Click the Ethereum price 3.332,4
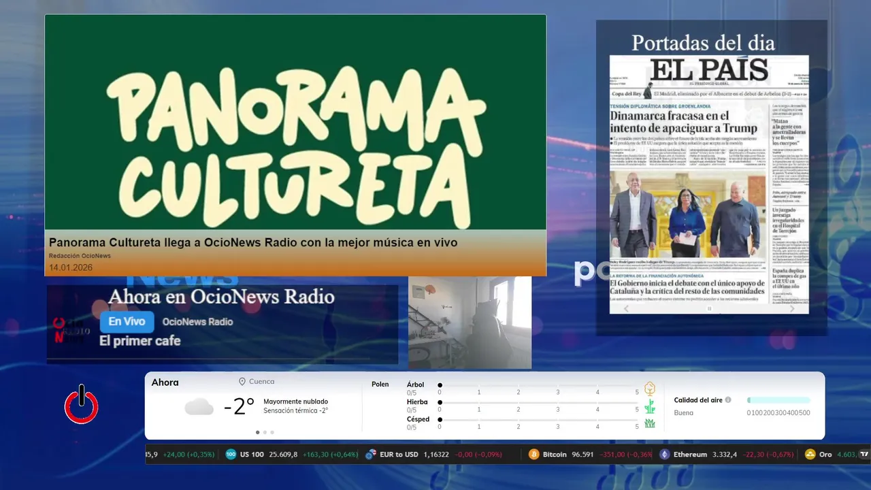 725,455
